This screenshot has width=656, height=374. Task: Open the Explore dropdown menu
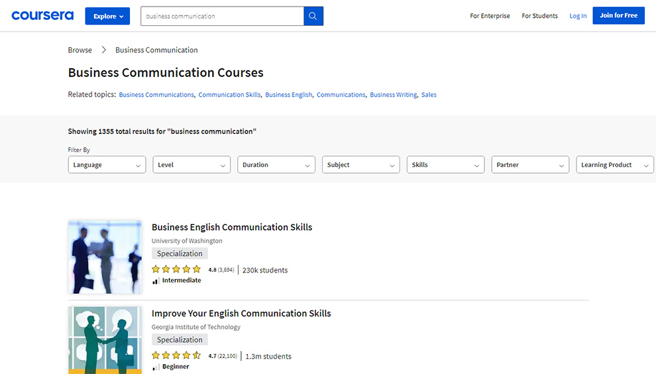pos(107,16)
